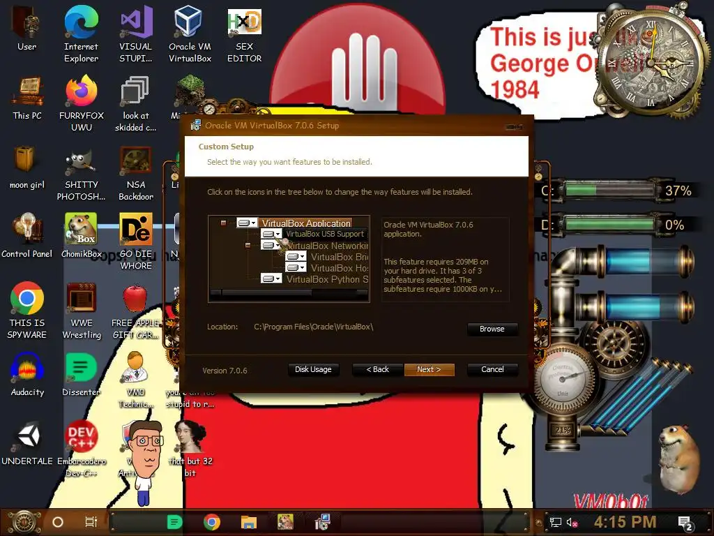
Task: Proceed with the Next > button
Action: point(429,370)
